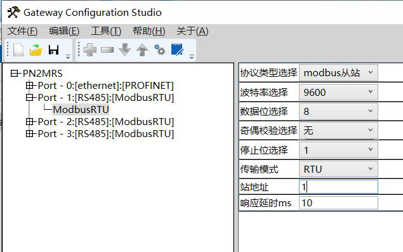The image size is (403, 252).
Task: Open the 奇偶校验选择 dropdown showing 无
Action: pyautogui.click(x=338, y=130)
